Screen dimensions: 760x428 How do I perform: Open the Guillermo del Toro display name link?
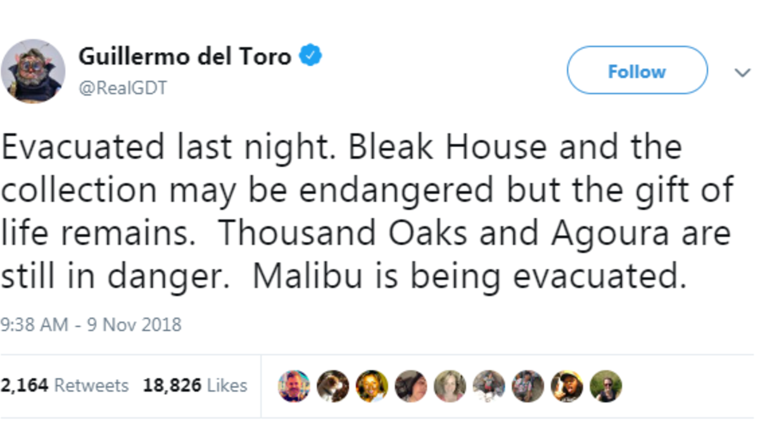click(x=184, y=56)
